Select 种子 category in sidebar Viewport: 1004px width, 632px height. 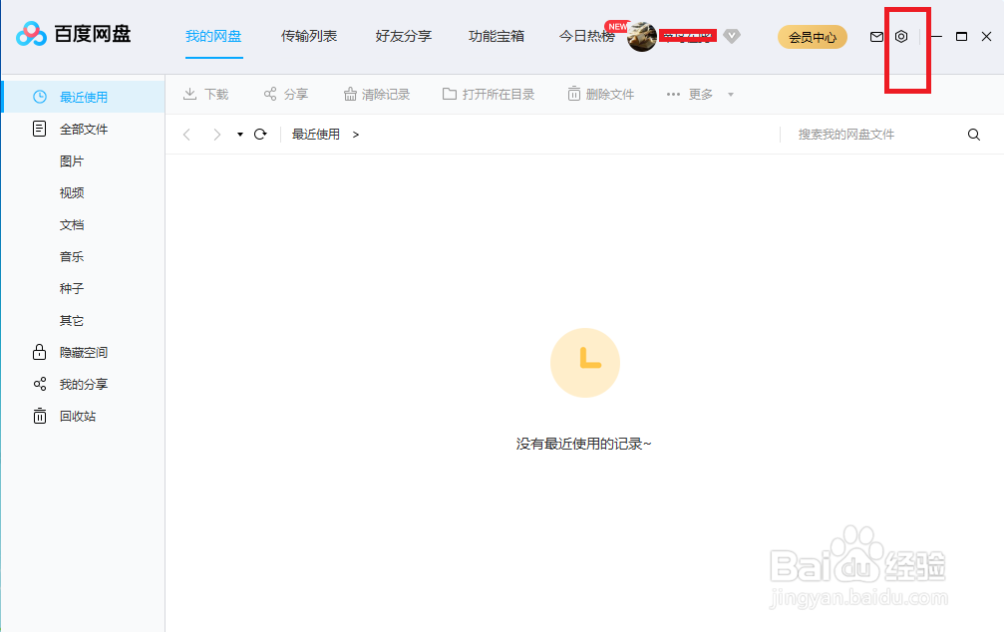[x=72, y=289]
